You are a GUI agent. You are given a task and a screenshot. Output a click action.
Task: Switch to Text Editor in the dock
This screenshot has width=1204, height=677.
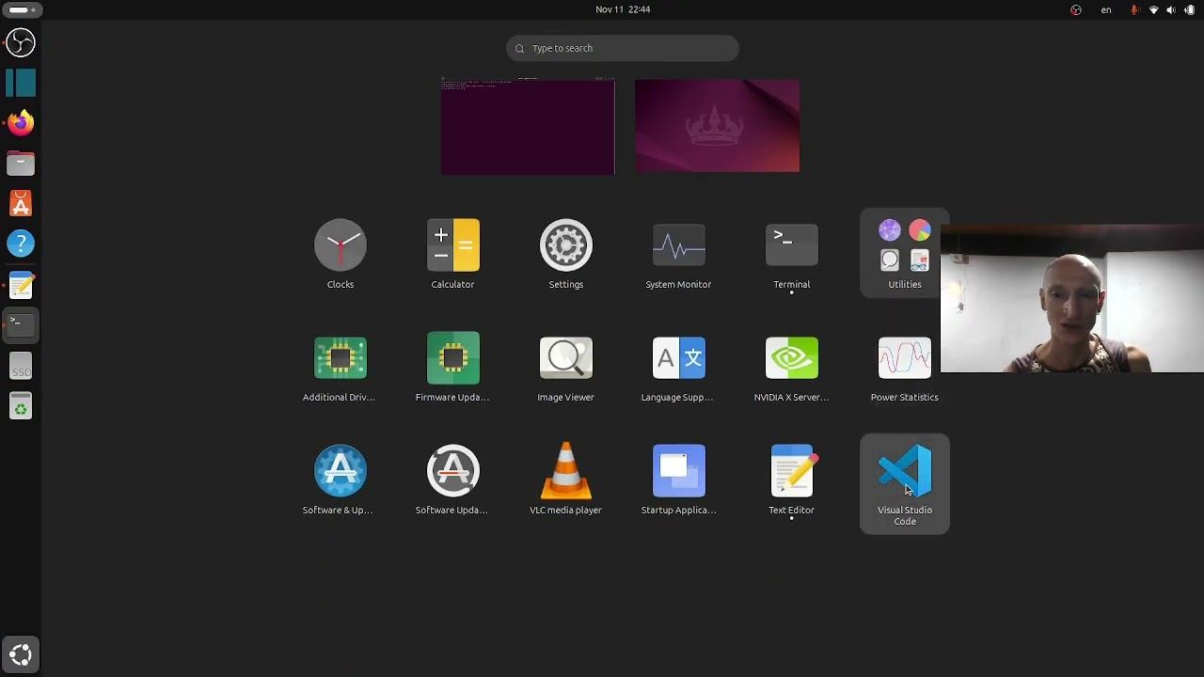click(x=21, y=285)
